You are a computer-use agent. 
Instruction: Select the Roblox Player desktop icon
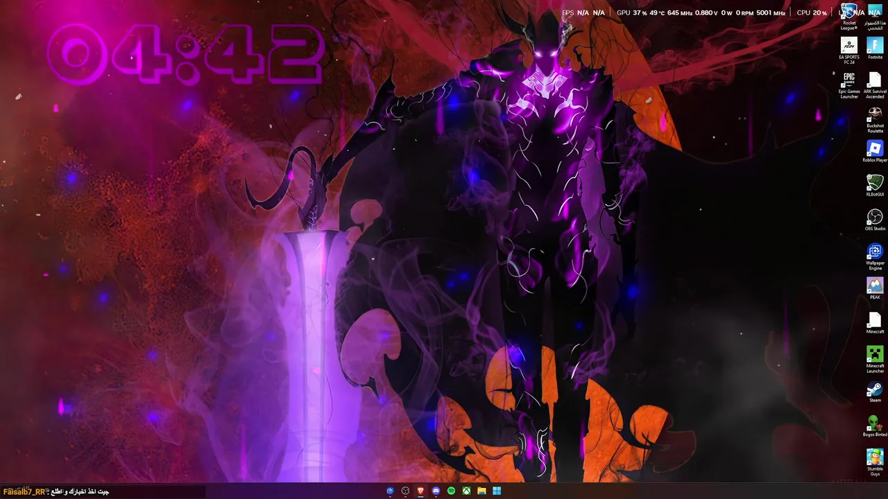(x=875, y=152)
